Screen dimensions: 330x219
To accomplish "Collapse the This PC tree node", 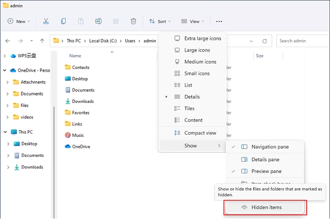I will pyautogui.click(x=5, y=132).
